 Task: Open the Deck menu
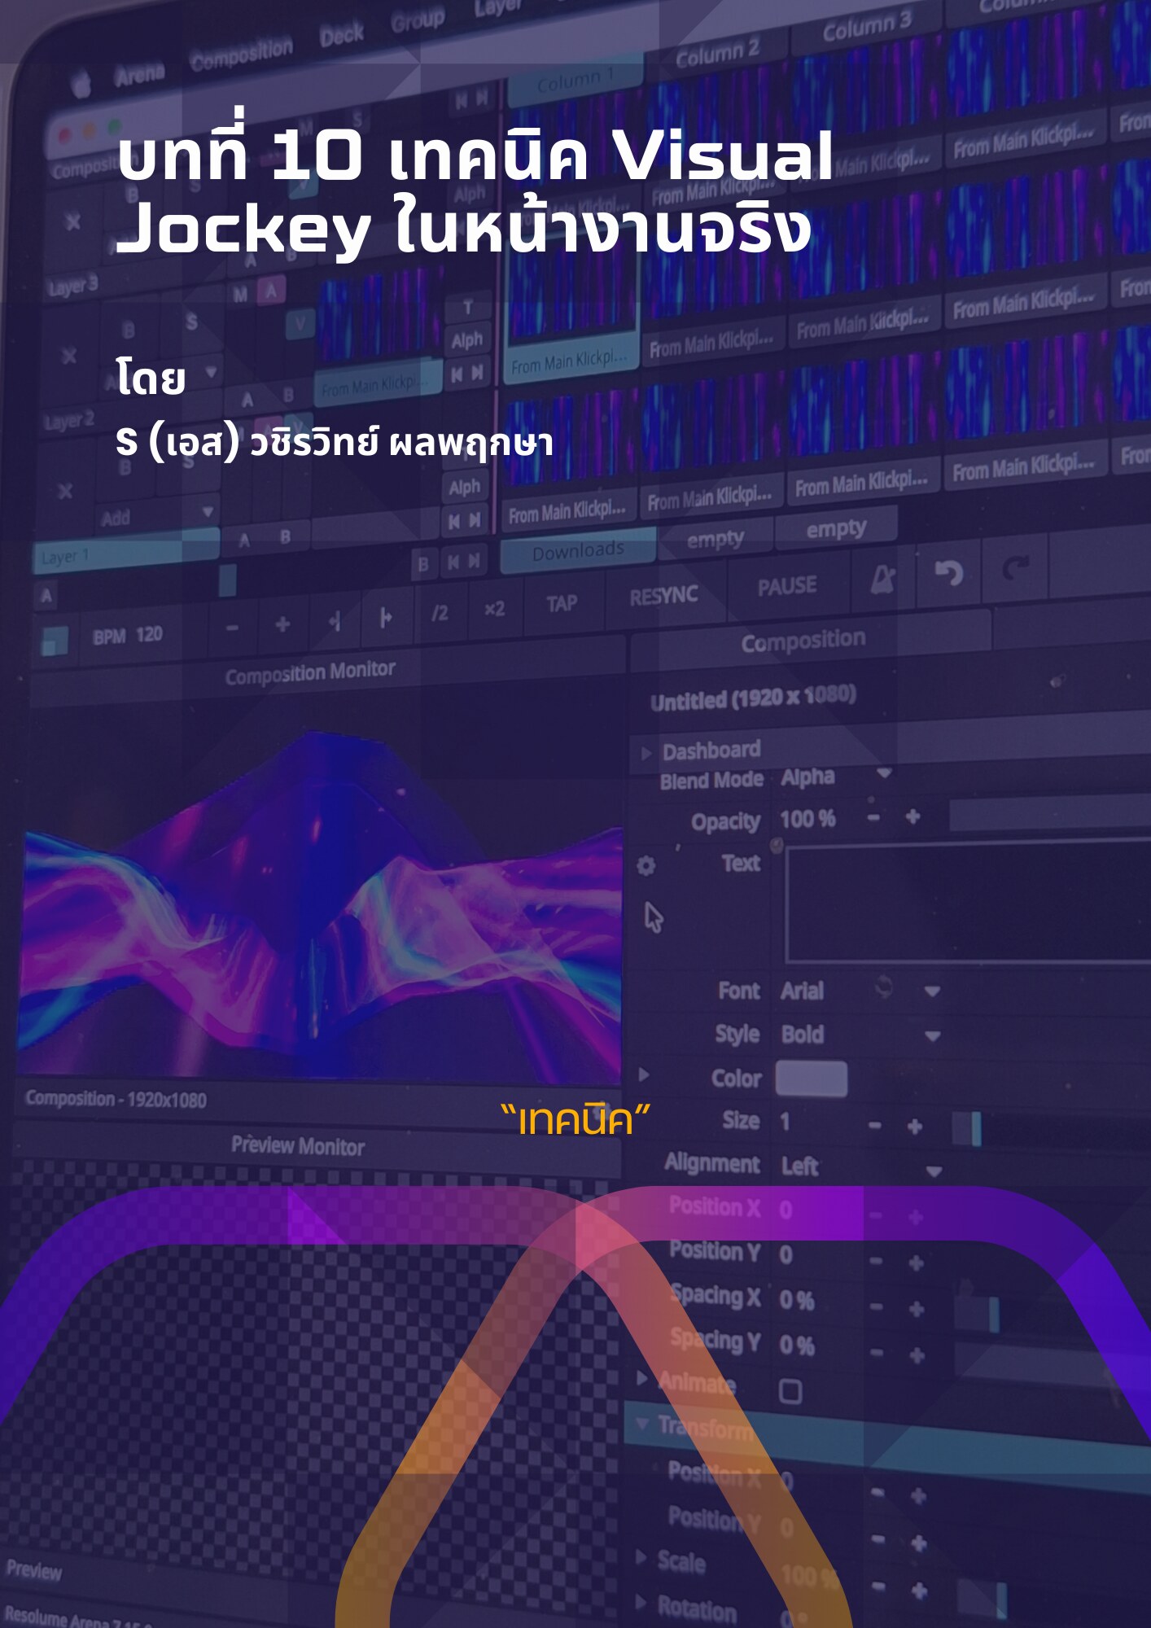pyautogui.click(x=341, y=34)
